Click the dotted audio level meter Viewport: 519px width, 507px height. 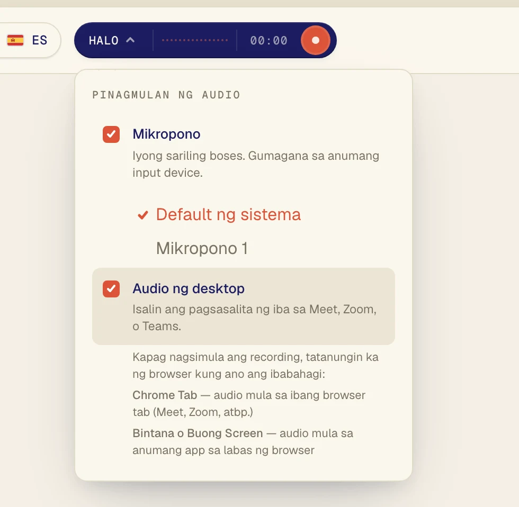[195, 40]
